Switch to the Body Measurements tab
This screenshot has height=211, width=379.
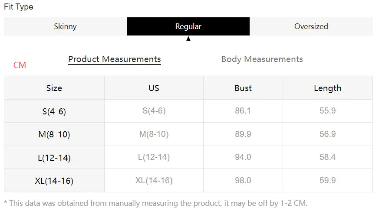click(262, 59)
